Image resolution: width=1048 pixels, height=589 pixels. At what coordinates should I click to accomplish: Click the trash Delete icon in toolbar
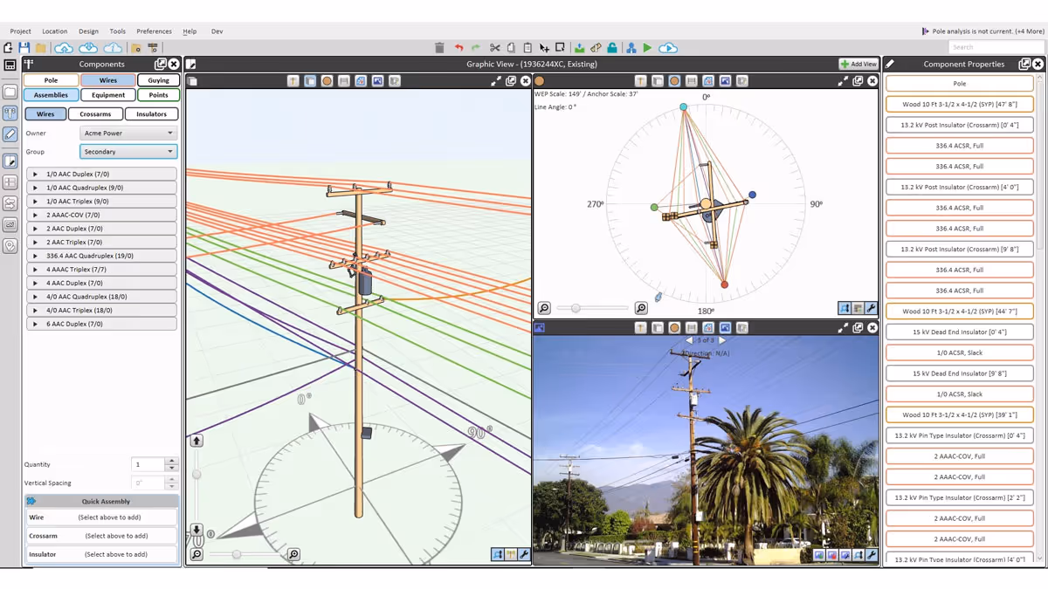pyautogui.click(x=439, y=48)
